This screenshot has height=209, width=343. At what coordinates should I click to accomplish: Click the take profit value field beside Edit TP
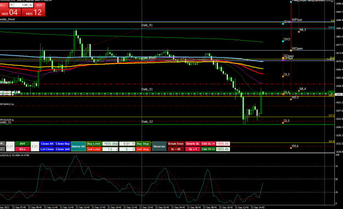tap(223, 149)
